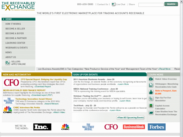Click the newsletter signup paperclip icon
This screenshot has height=137, width=183.
(x=151, y=99)
